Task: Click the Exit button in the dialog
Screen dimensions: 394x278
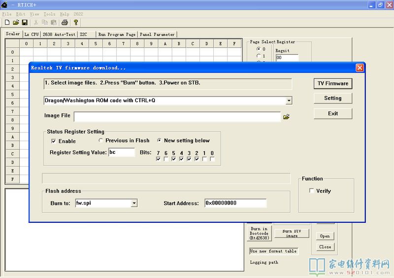Action: (332, 113)
